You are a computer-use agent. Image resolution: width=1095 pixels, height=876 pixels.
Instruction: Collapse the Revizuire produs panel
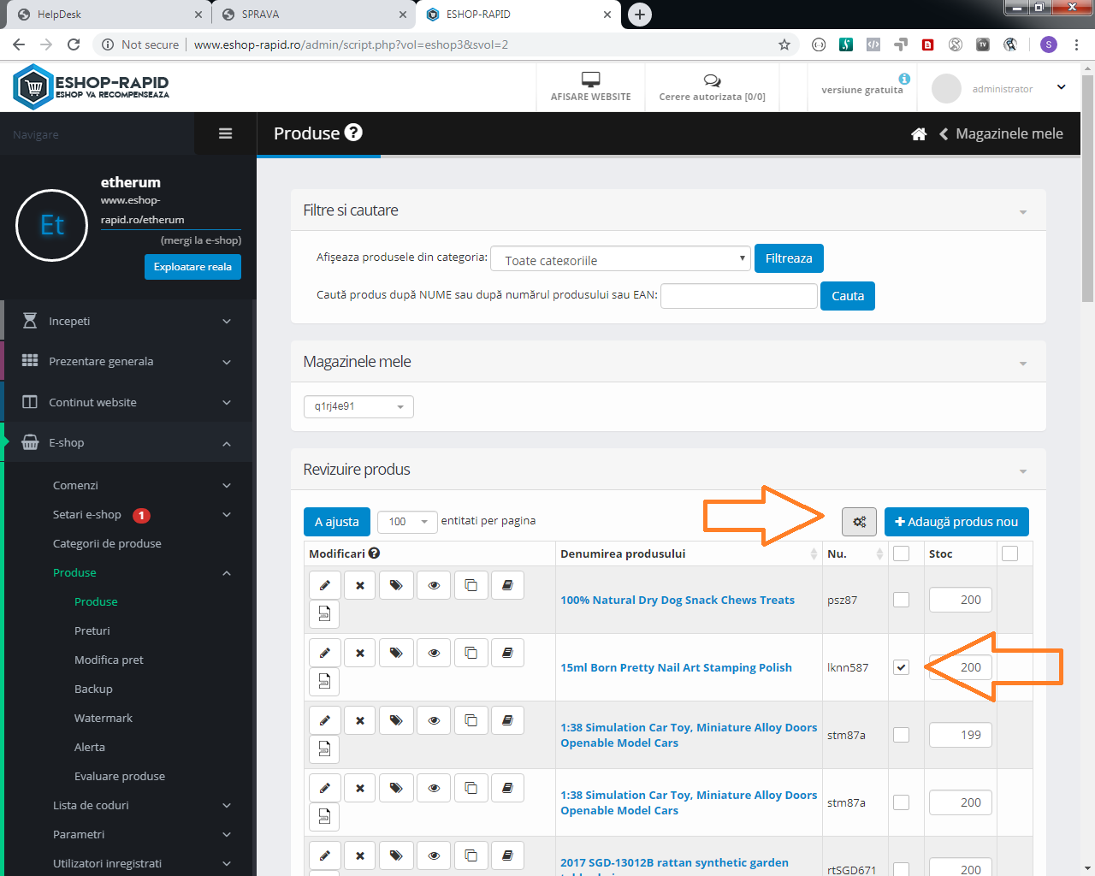pyautogui.click(x=1023, y=471)
